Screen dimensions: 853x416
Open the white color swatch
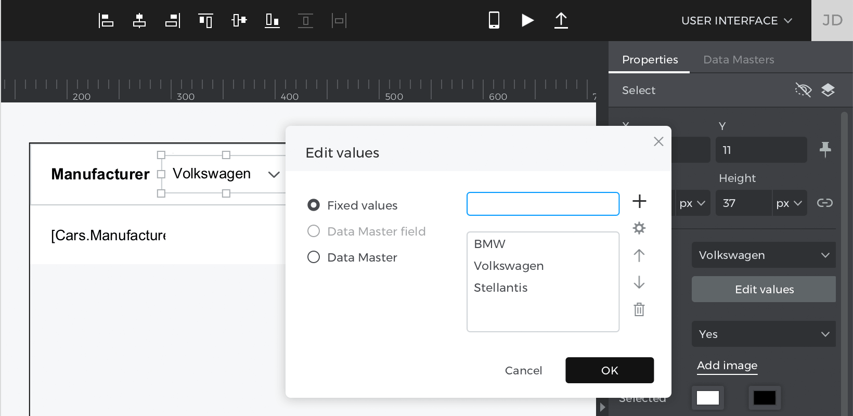coord(707,398)
